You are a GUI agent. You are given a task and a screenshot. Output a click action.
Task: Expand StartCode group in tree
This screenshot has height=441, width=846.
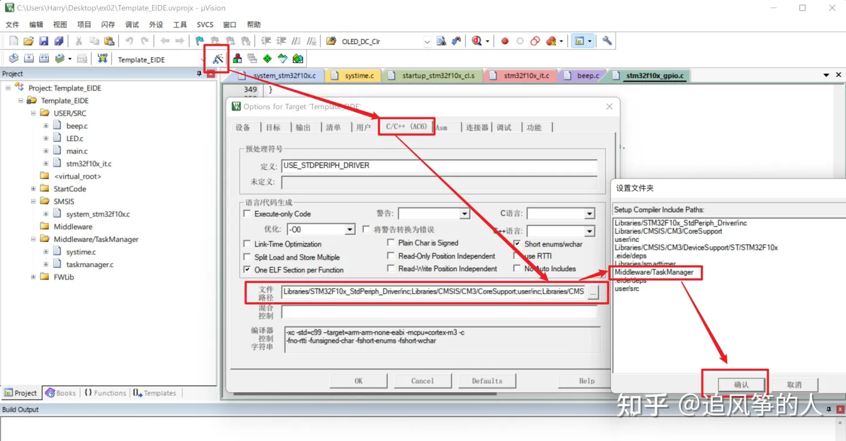click(x=33, y=188)
